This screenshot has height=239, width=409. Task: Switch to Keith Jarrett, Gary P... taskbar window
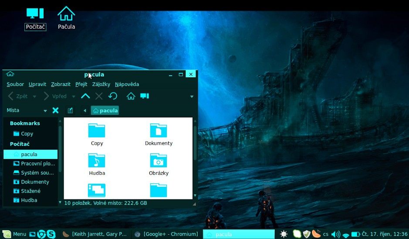[x=95, y=234]
